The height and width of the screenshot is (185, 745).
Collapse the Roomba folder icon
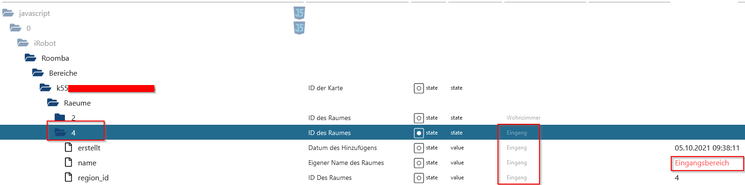pos(30,58)
